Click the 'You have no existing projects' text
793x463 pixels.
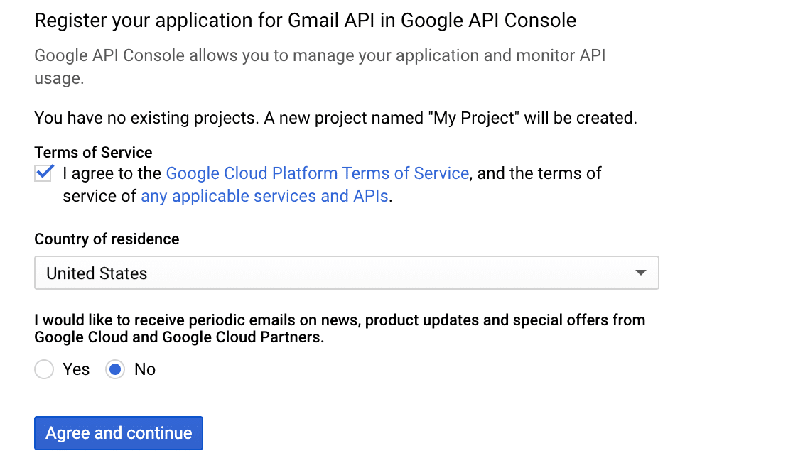point(335,119)
